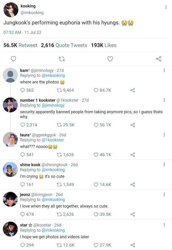The image size is (172, 250).
Task: View the 56.5K Retweets list
Action: 20,45
